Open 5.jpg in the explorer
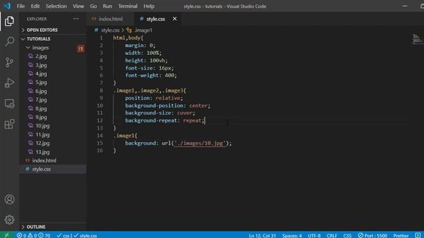424x238 pixels. [x=41, y=82]
